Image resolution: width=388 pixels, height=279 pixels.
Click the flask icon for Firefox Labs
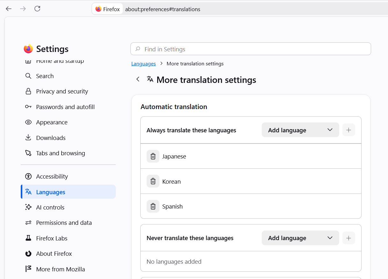pyautogui.click(x=28, y=238)
